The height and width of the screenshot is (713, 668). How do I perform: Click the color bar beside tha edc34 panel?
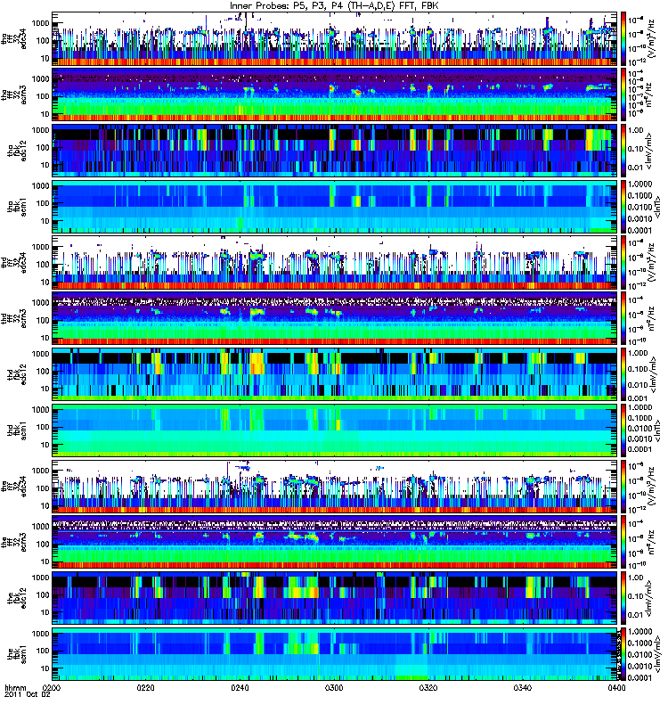(x=623, y=39)
